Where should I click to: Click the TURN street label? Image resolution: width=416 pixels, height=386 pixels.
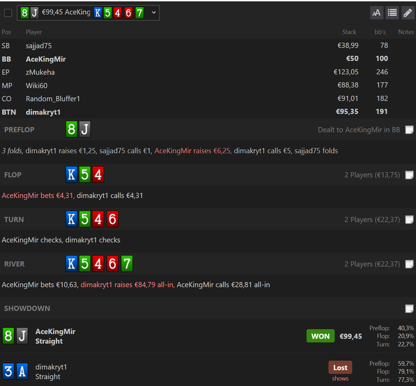point(14,220)
